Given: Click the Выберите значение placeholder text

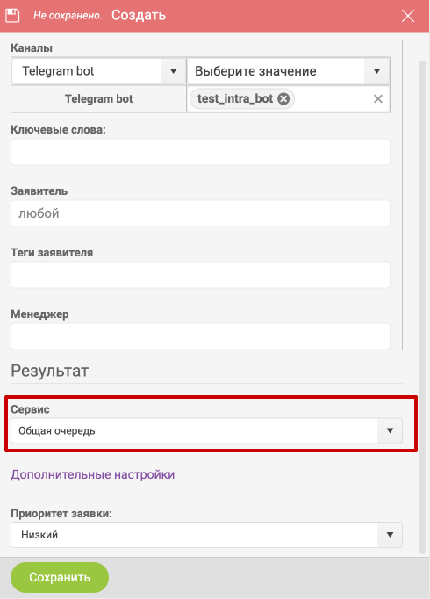Looking at the screenshot, I should 255,71.
